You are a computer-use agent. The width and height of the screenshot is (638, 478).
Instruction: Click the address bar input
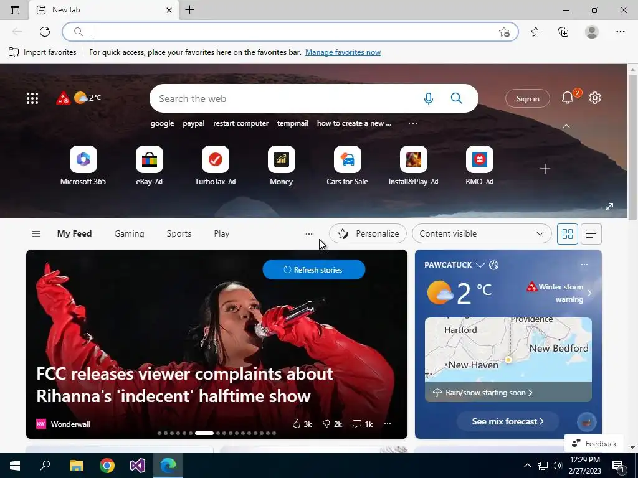tap(289, 32)
